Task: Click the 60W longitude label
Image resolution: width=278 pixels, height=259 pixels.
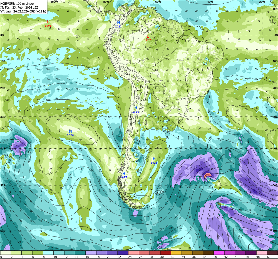Action: coord(158,2)
